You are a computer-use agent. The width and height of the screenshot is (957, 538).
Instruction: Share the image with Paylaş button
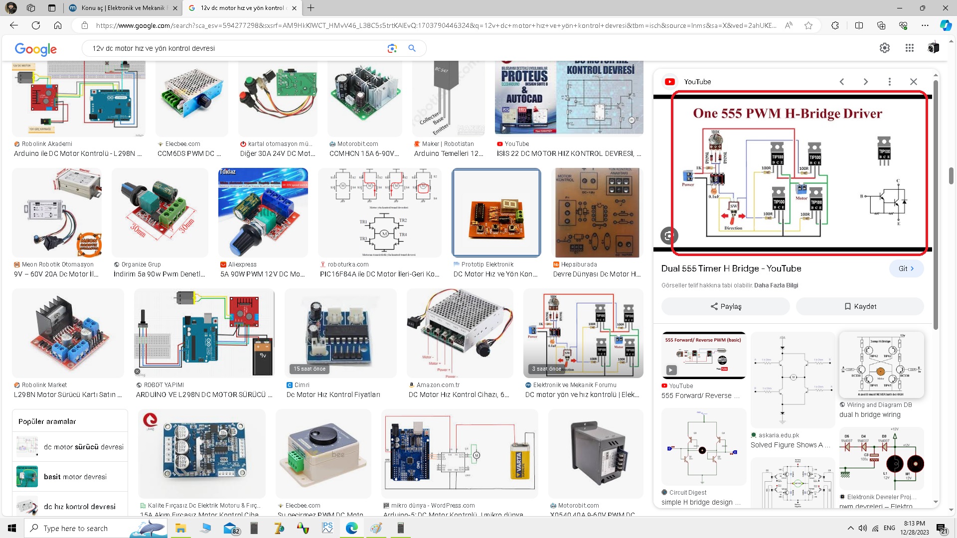pos(725,306)
